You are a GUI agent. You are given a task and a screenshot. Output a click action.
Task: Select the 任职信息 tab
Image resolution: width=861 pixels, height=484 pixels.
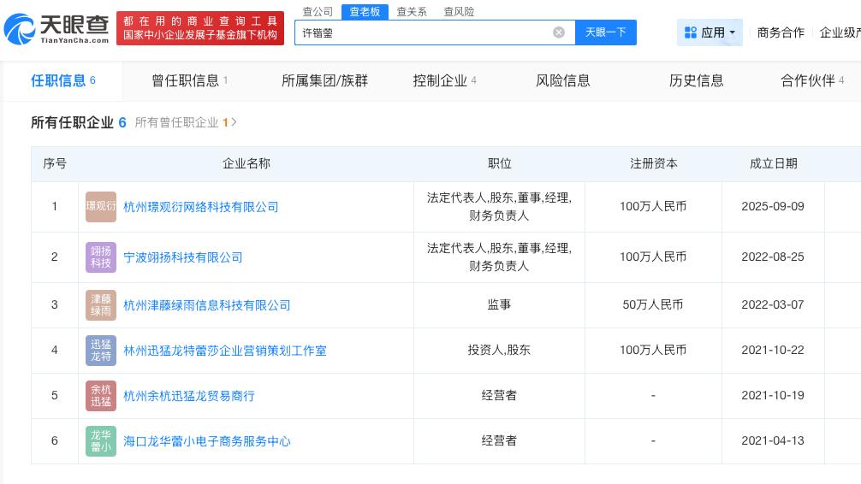point(63,80)
